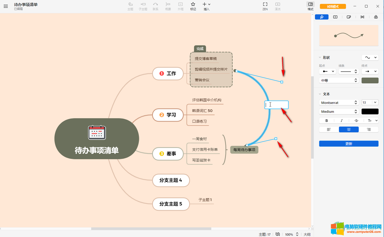Switch to the sticker note panel tab

click(x=349, y=17)
